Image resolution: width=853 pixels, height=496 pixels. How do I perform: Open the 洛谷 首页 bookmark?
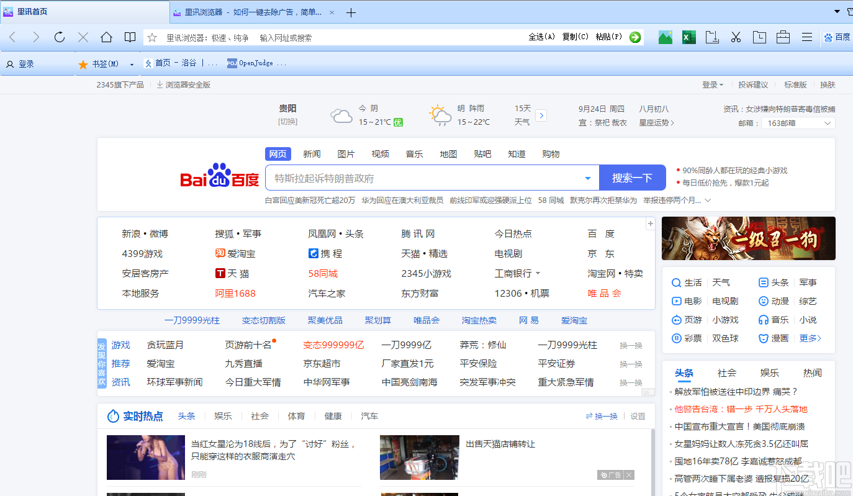coord(181,63)
